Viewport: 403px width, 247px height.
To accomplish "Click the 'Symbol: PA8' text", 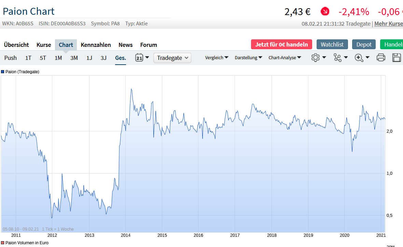I will [106, 24].
